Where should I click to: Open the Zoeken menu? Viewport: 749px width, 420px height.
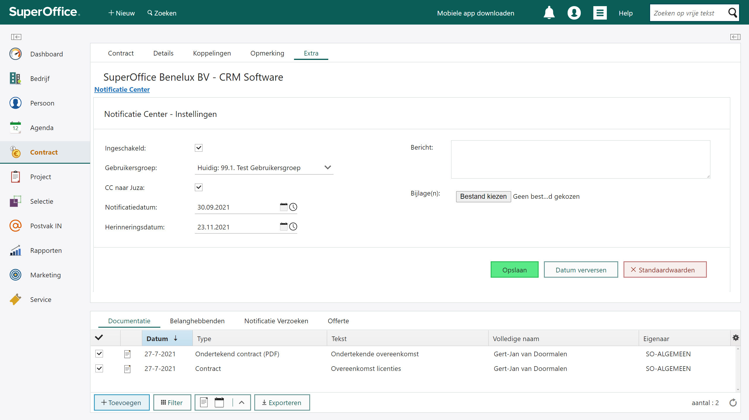tap(162, 13)
